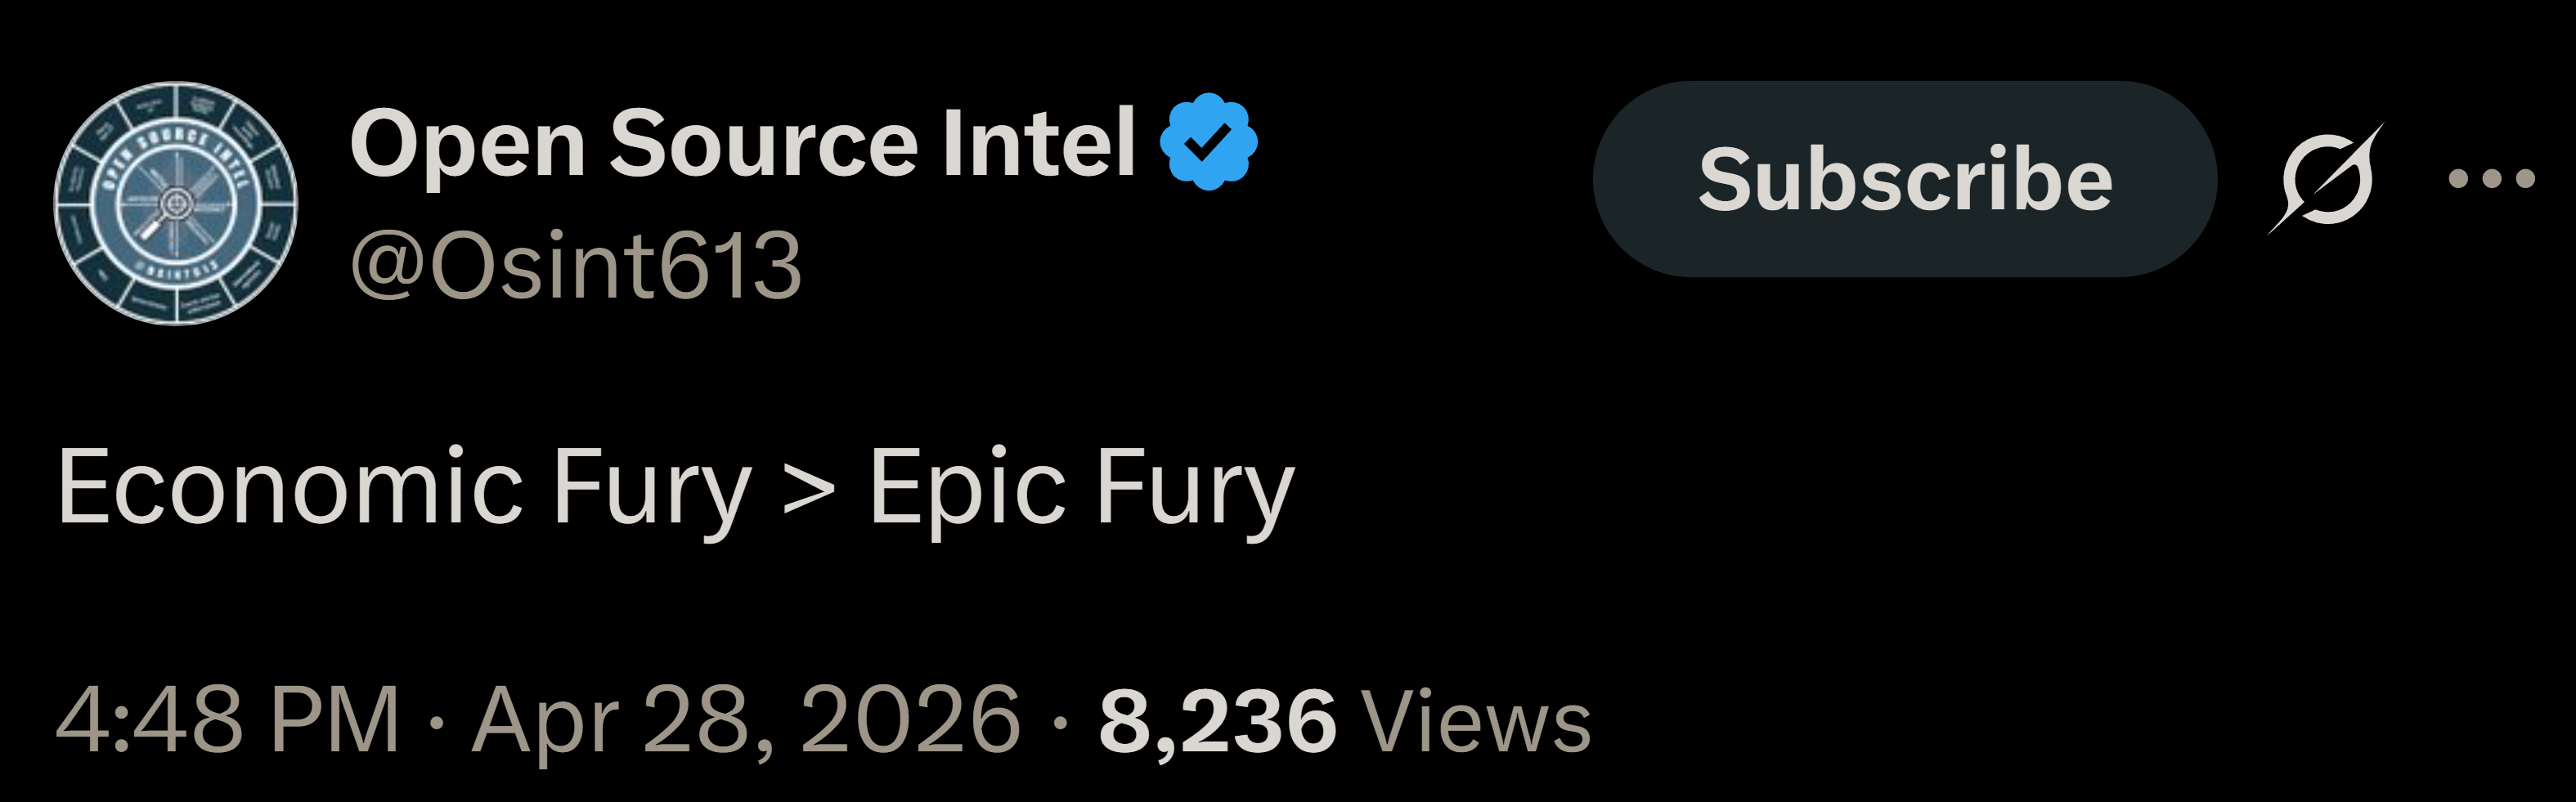Open the 4:48 PM timestamp link
Viewport: 2576px width, 802px height.
[x=228, y=719]
